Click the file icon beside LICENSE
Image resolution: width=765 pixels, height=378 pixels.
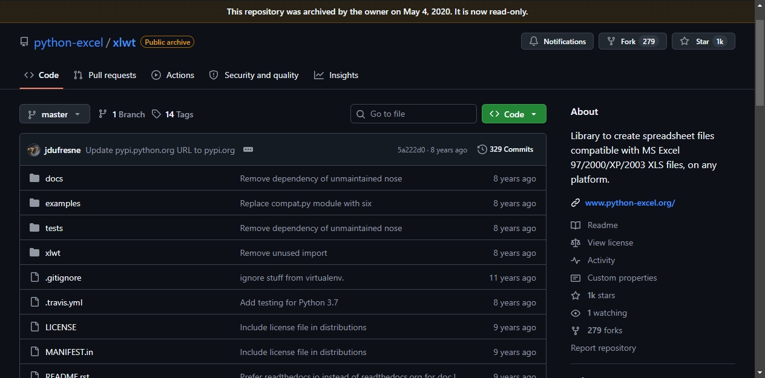pyautogui.click(x=34, y=327)
